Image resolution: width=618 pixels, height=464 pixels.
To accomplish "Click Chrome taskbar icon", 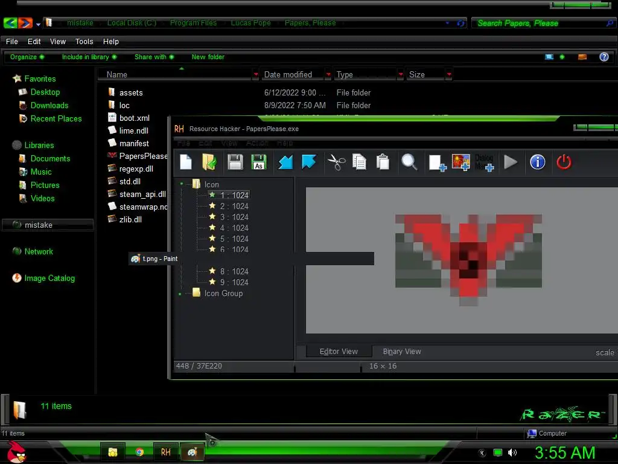I will coord(139,452).
